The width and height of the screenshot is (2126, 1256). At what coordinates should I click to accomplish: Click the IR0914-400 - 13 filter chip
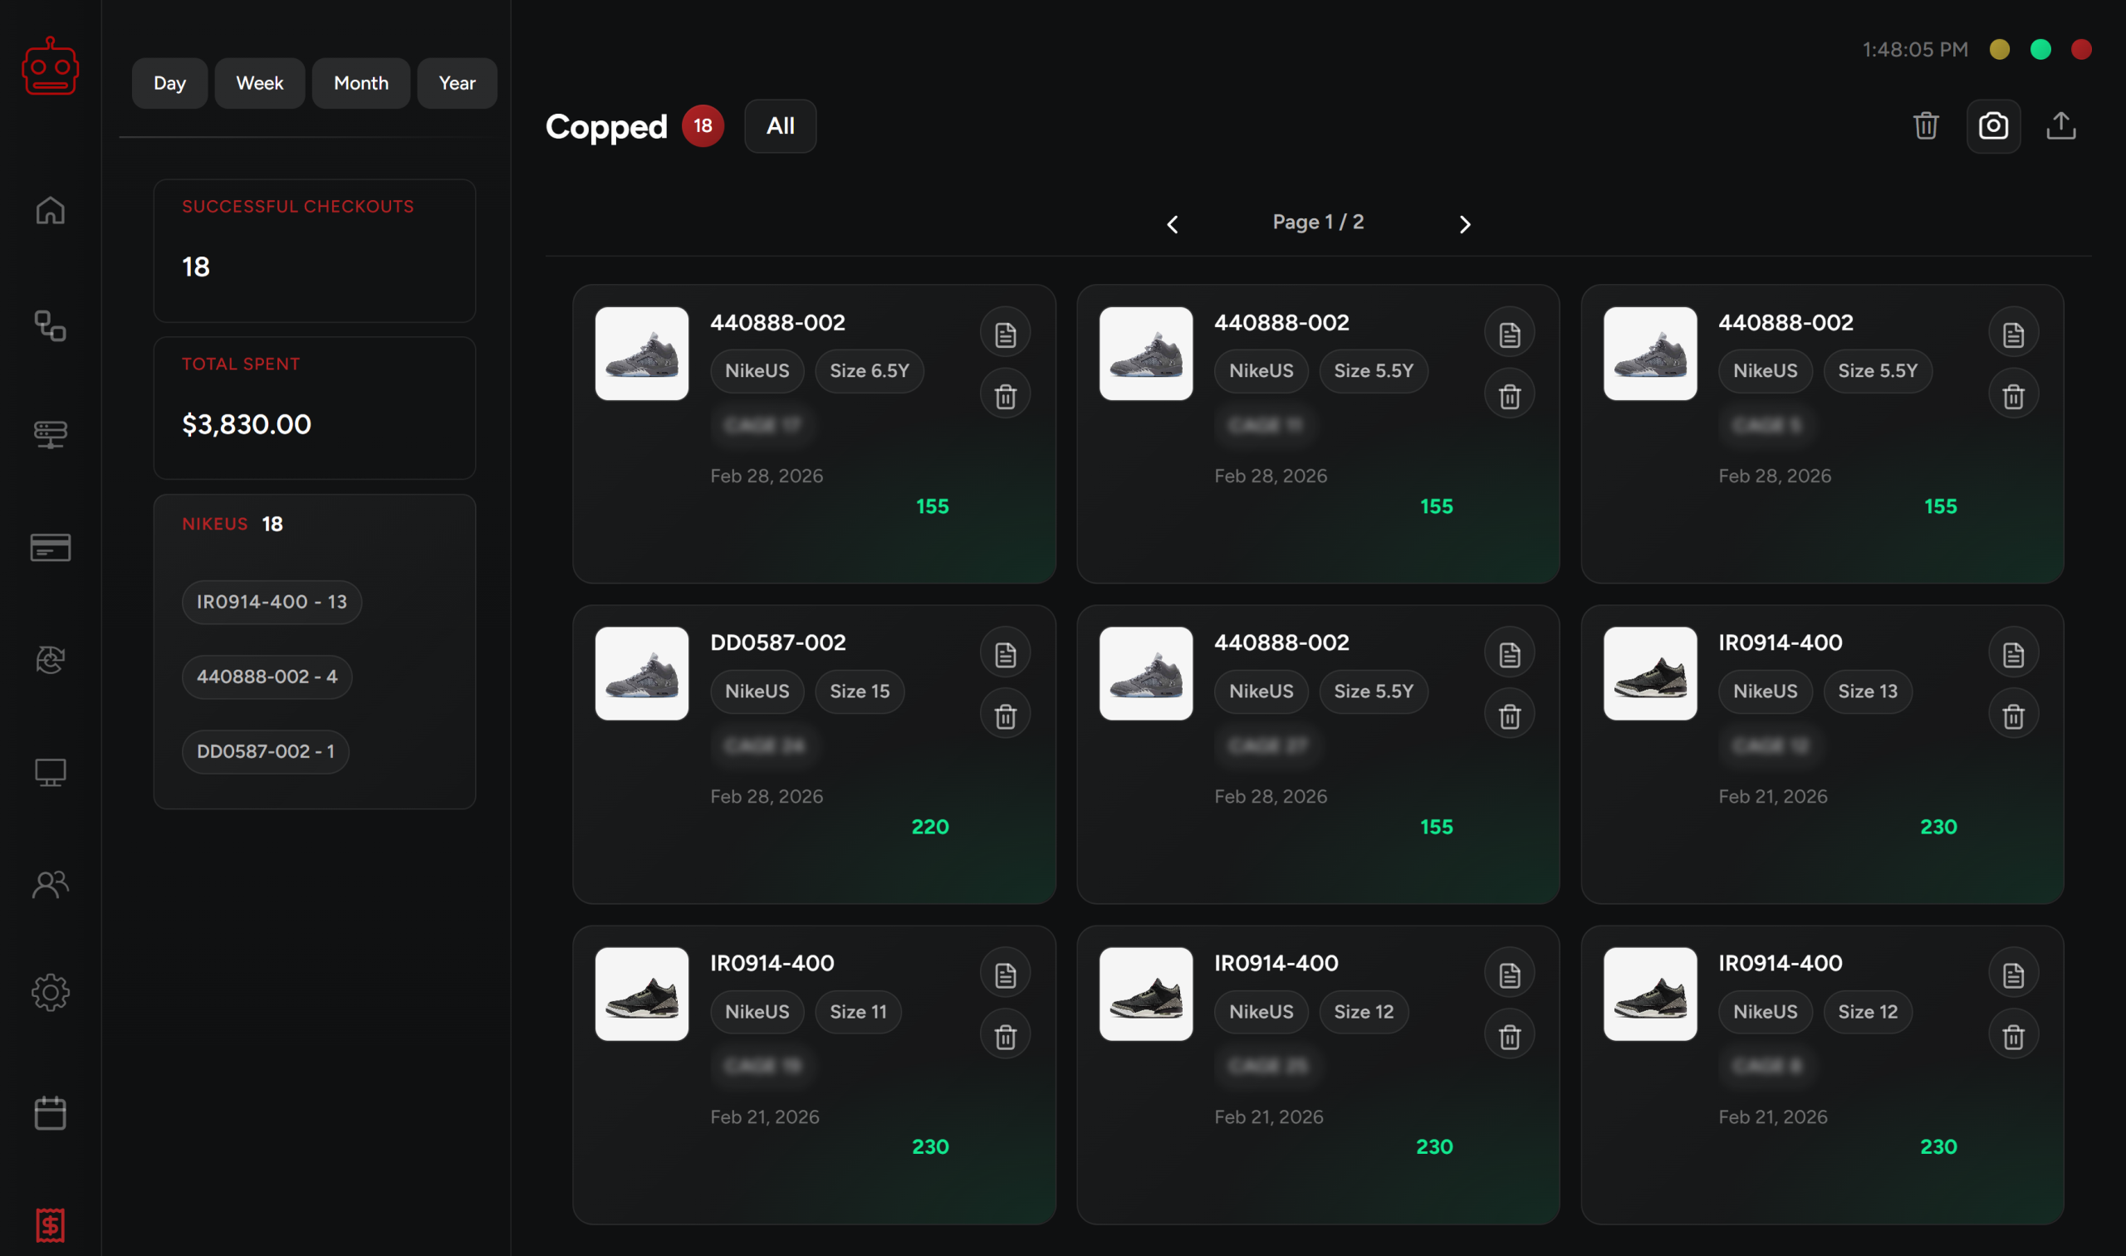[x=271, y=602]
